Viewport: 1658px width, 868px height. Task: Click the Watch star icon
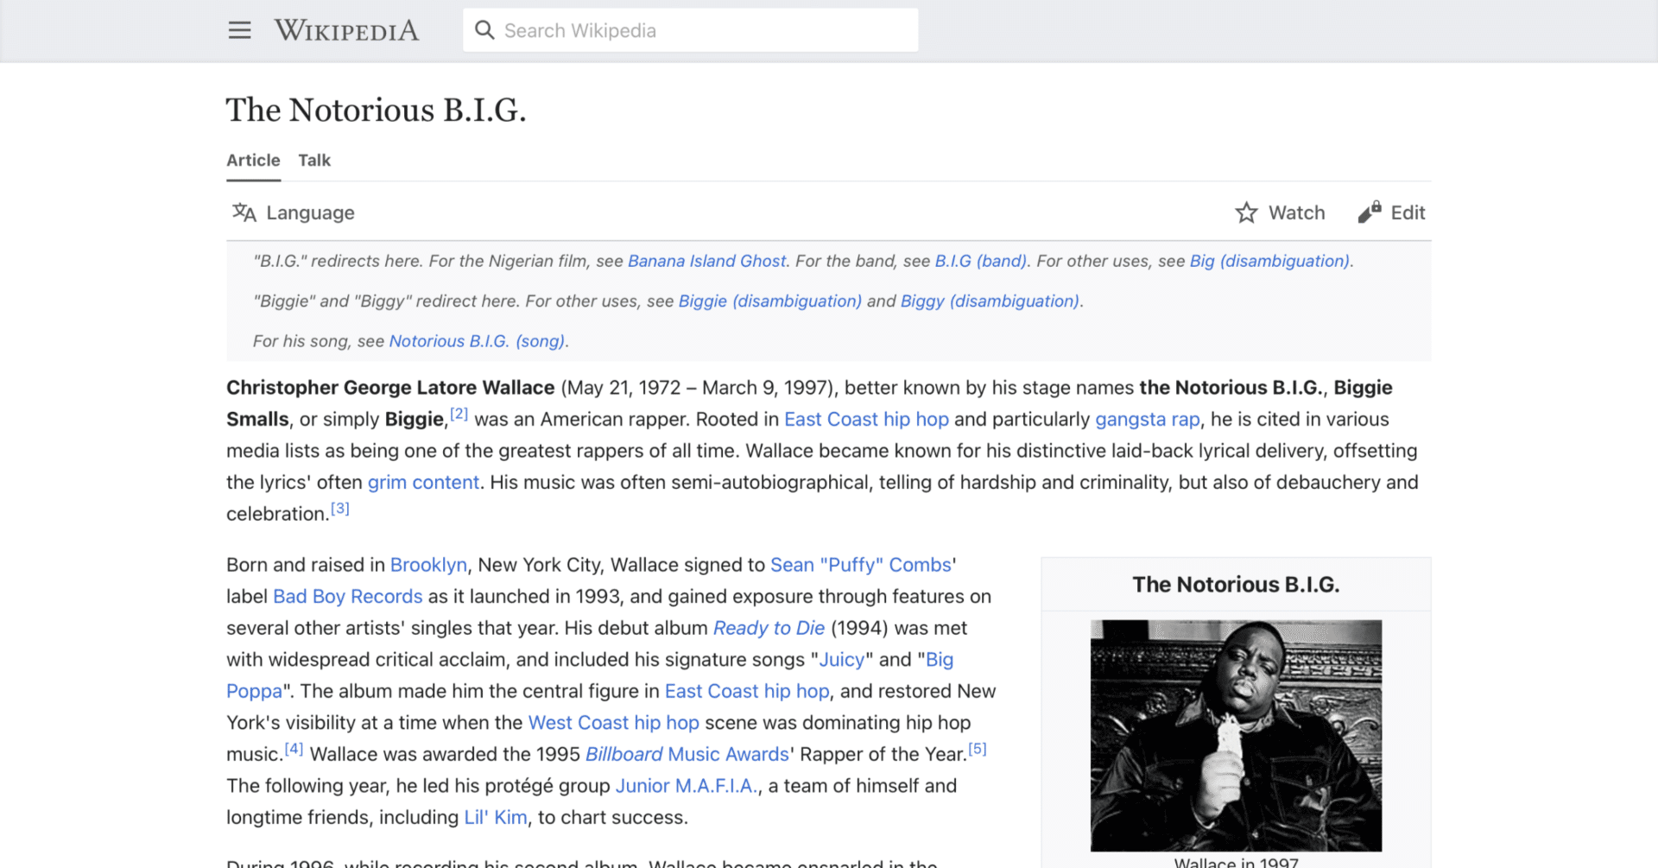[1246, 212]
